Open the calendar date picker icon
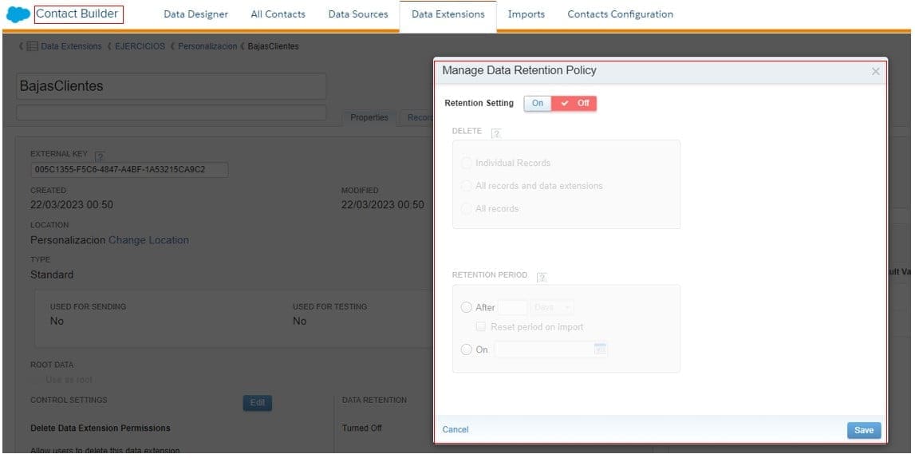Viewport: 915px width, 458px height. point(600,349)
